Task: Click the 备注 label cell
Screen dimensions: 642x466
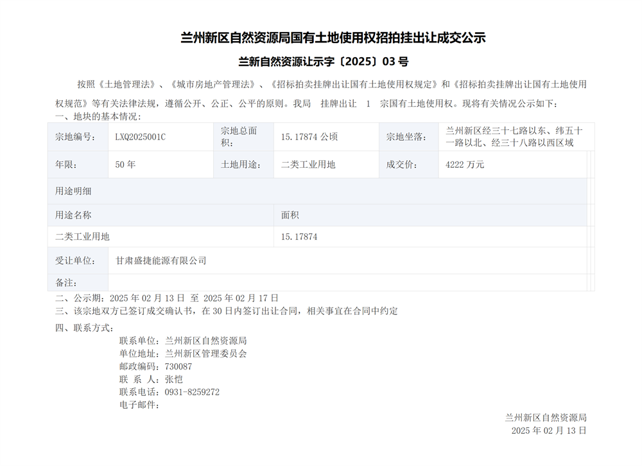Action: tap(78, 283)
